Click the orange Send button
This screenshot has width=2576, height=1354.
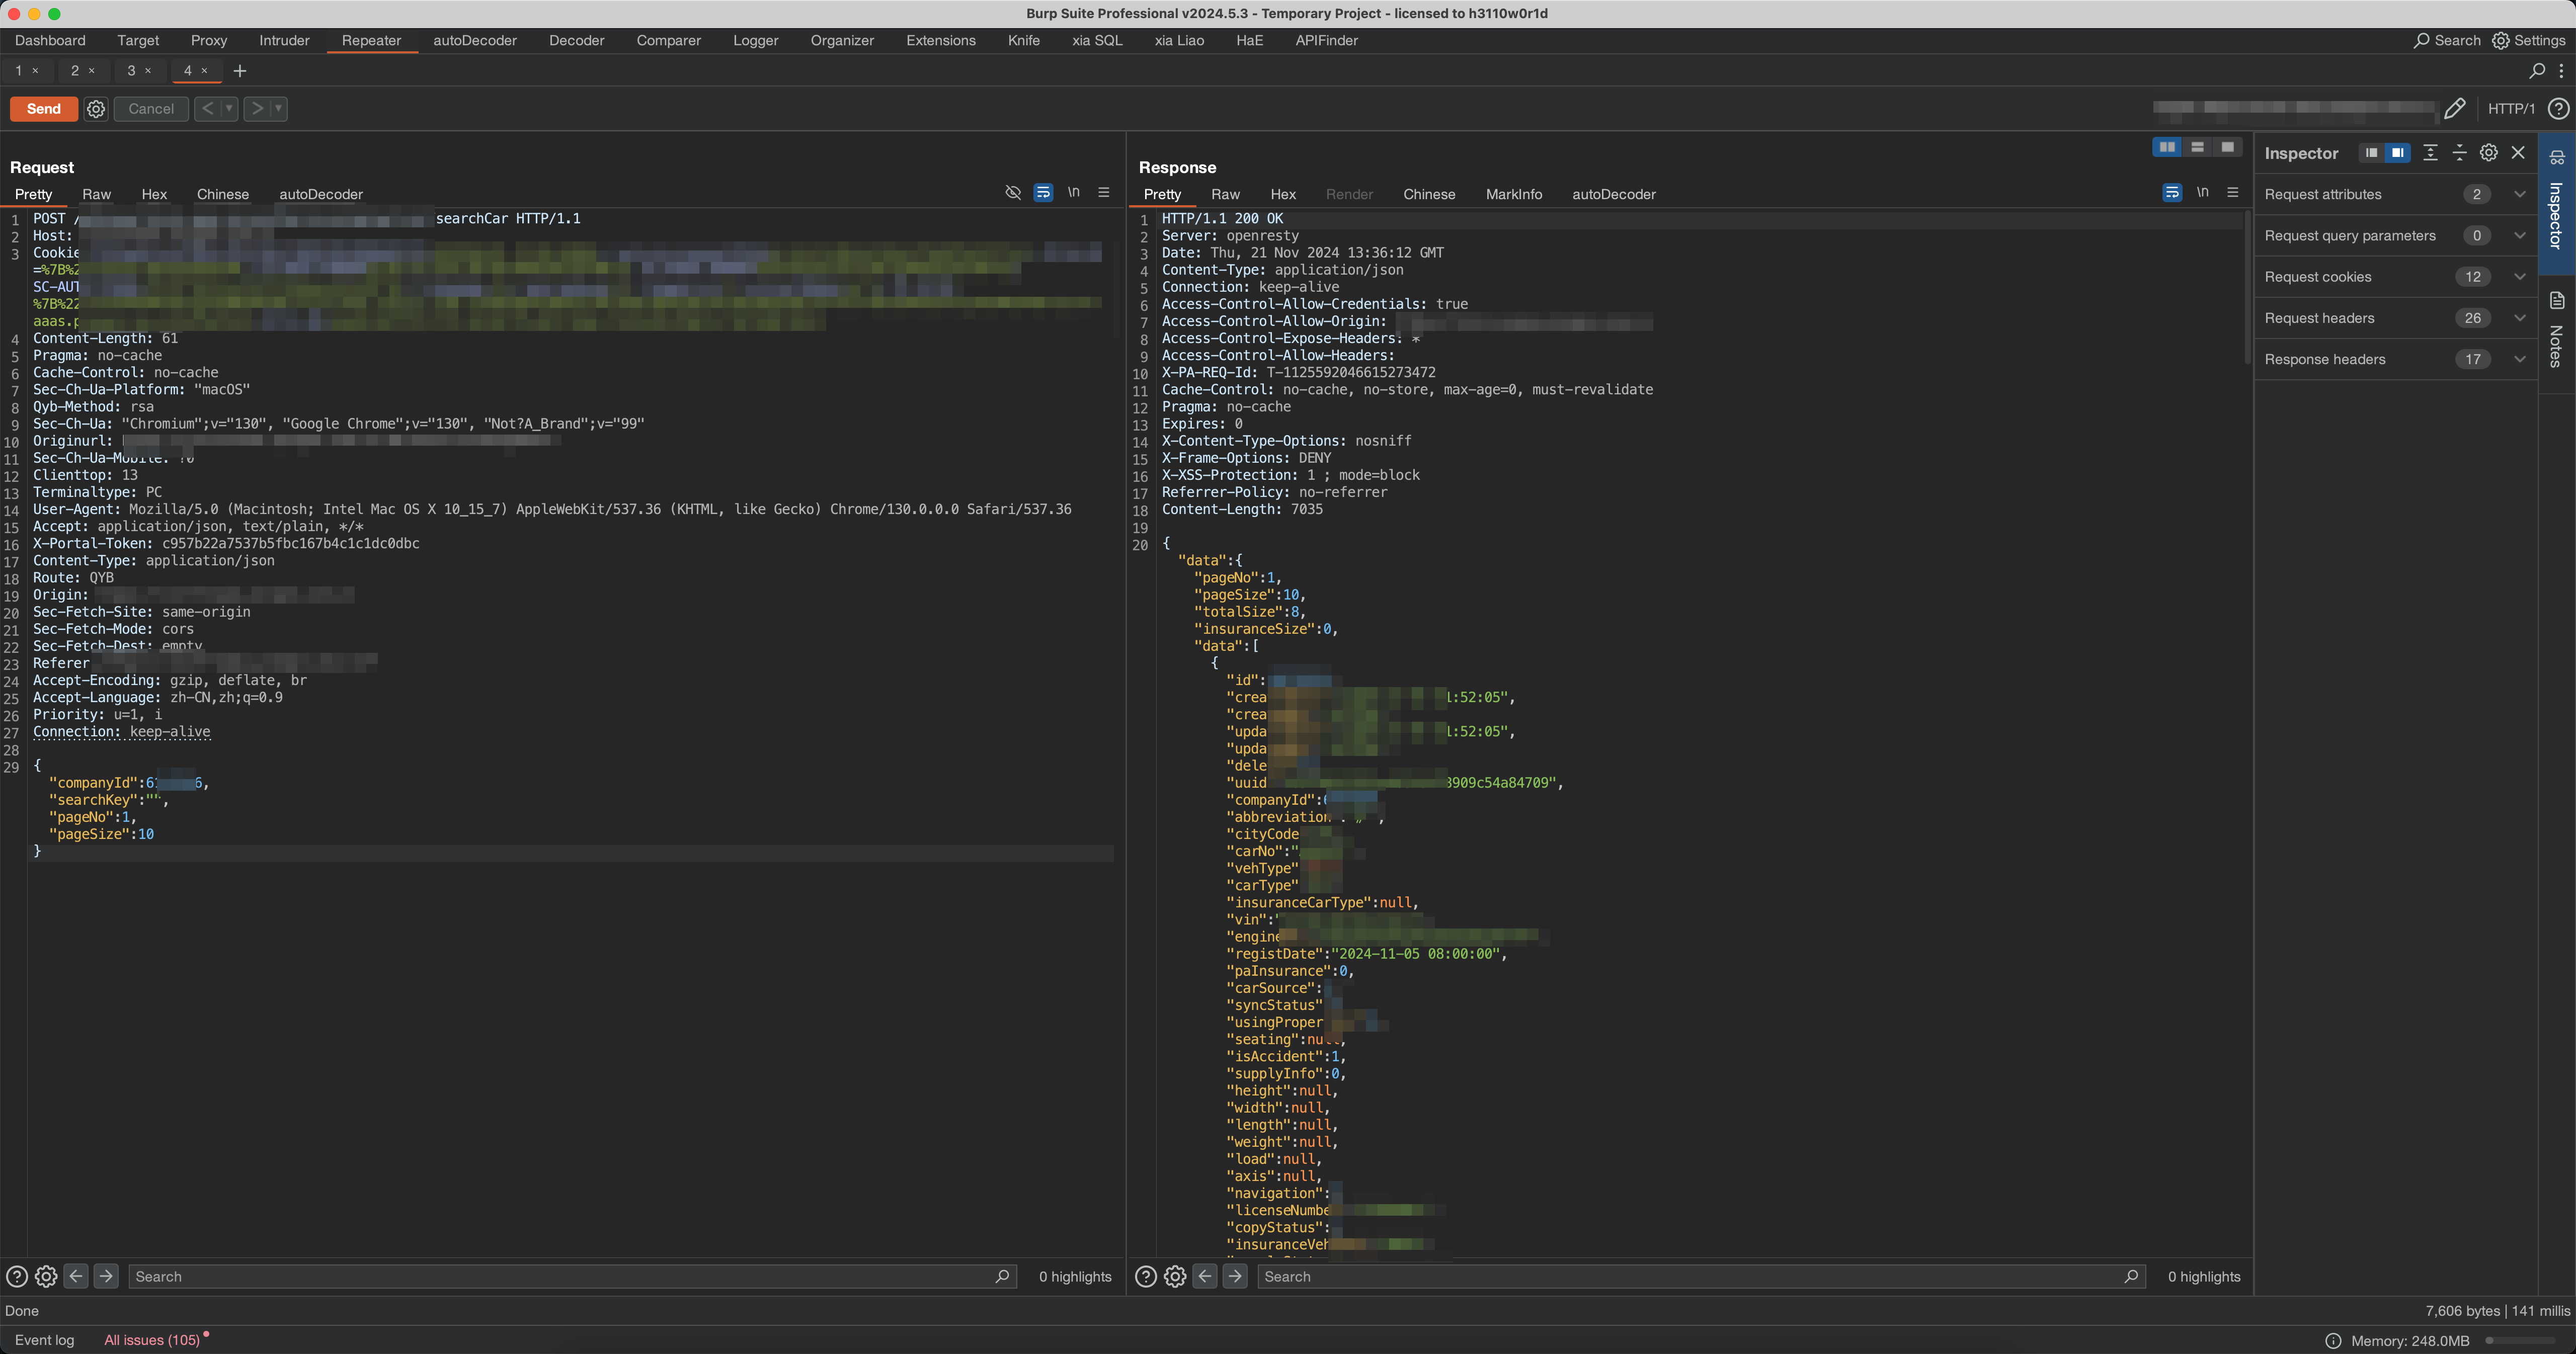(x=44, y=109)
